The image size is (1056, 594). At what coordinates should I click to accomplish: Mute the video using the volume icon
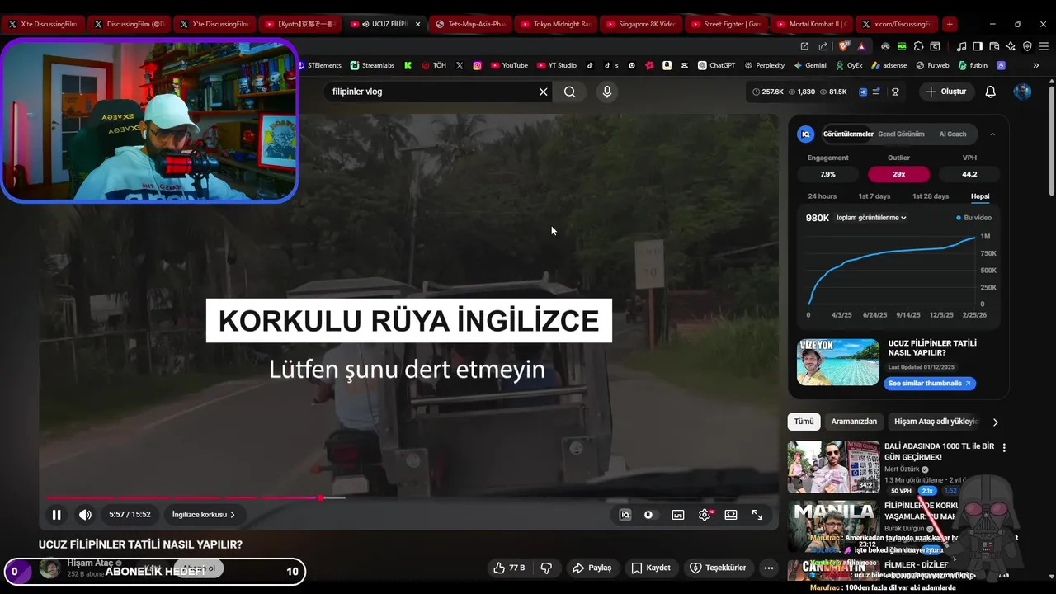coord(85,515)
